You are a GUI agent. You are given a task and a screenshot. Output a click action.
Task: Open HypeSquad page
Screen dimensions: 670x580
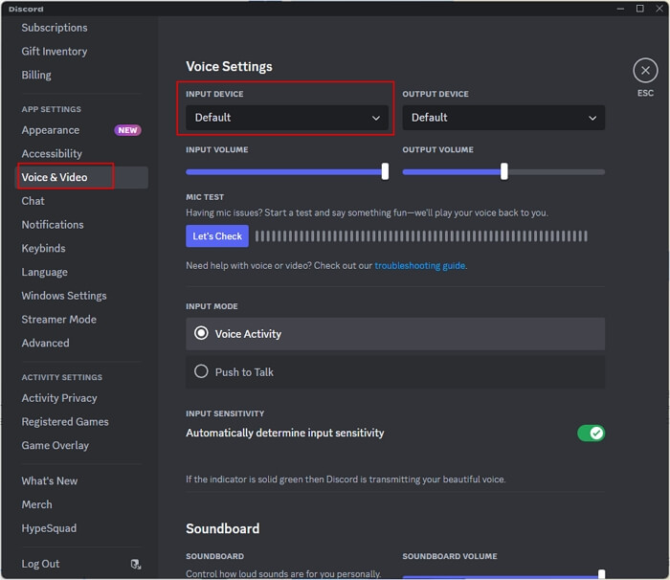(49, 528)
